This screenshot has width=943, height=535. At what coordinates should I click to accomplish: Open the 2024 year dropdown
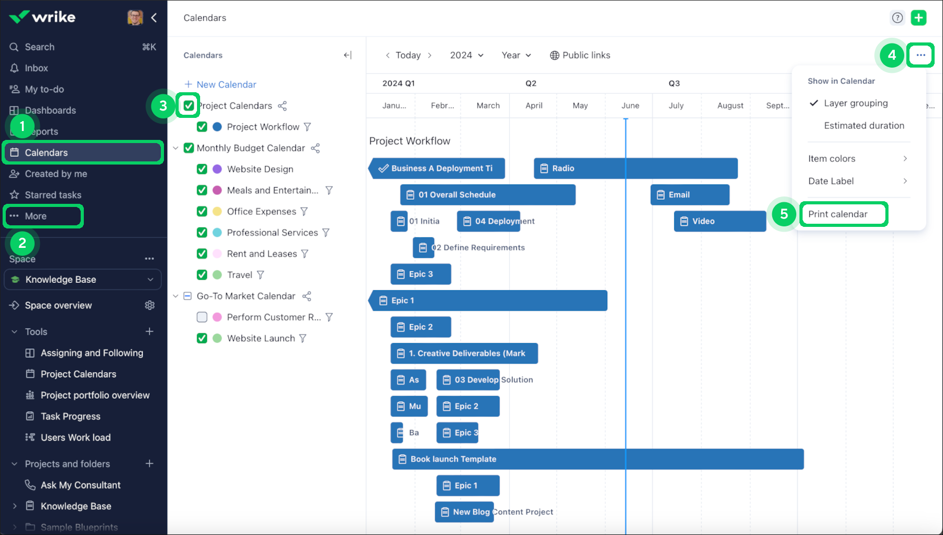466,56
